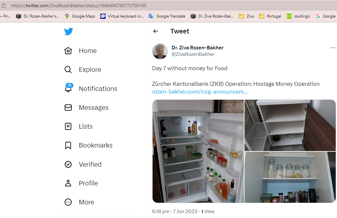Open the Google Translate bookmark
337x218 pixels.
click(x=167, y=16)
